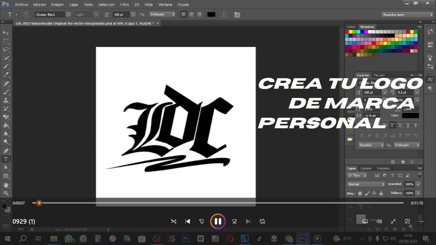Select the Move tool

6,33
